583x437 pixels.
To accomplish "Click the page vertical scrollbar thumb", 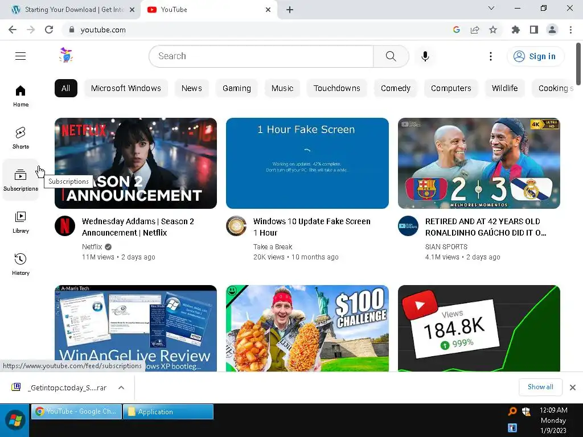I will coord(578,64).
